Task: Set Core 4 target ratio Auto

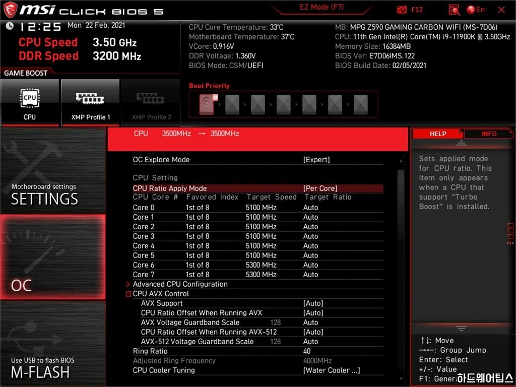Action: pos(310,246)
